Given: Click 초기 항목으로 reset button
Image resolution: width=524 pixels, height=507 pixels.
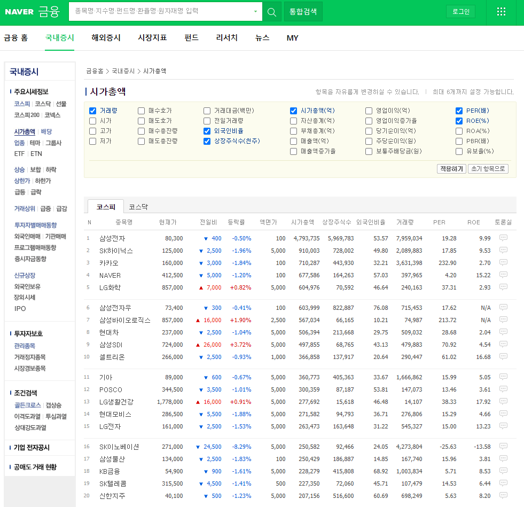Looking at the screenshot, I should [x=488, y=169].
